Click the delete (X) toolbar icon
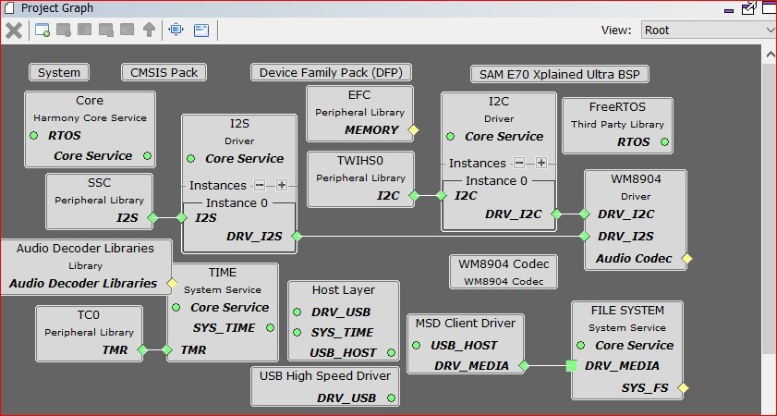The height and width of the screenshot is (416, 777). (x=14, y=31)
